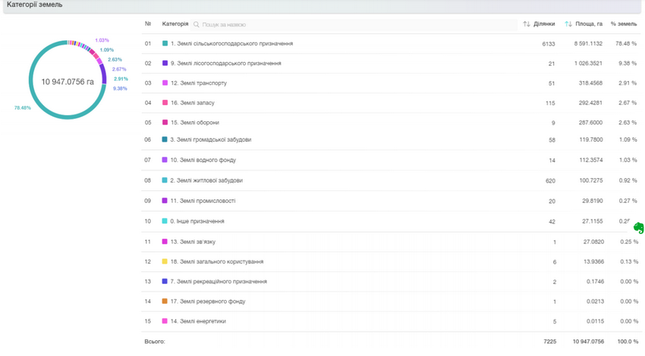
Task: Click the Категорія column header
Action: point(175,24)
